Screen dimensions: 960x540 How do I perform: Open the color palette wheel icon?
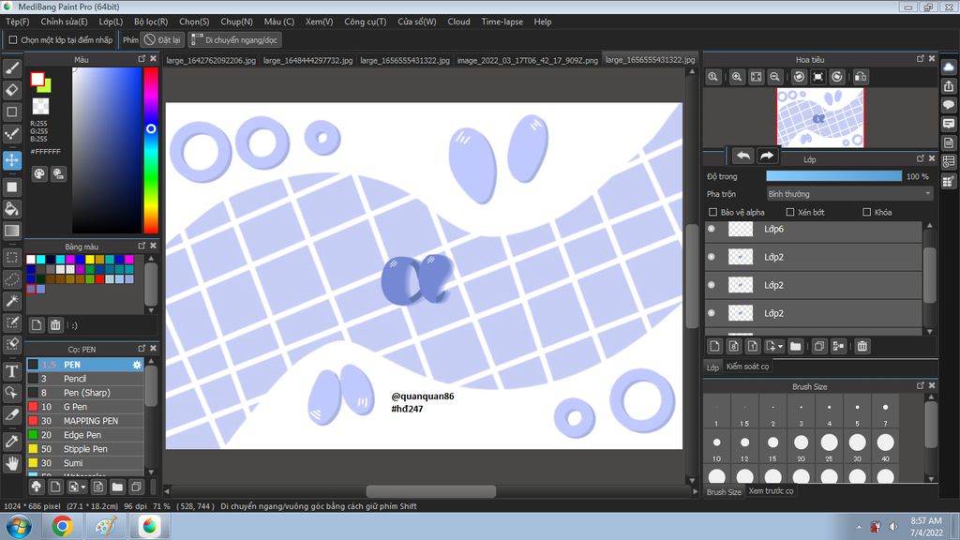39,173
